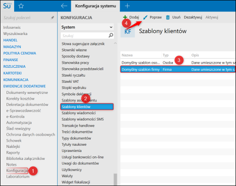Click the Subiekt PRO logo icon
Image resolution: width=236 pixels, height=186 pixels.
7,6
